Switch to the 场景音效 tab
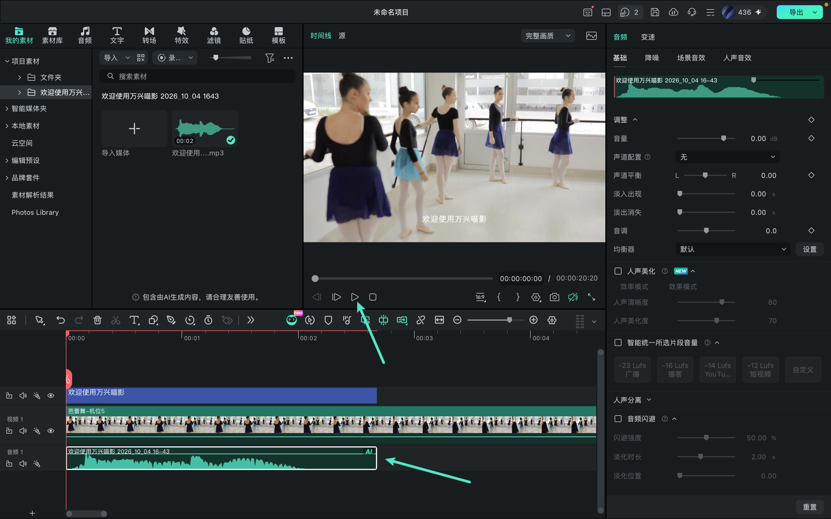Image resolution: width=831 pixels, height=519 pixels. click(691, 58)
